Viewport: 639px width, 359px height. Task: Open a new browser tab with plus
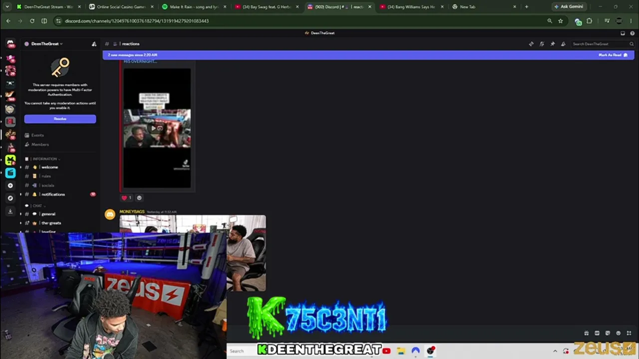[526, 7]
